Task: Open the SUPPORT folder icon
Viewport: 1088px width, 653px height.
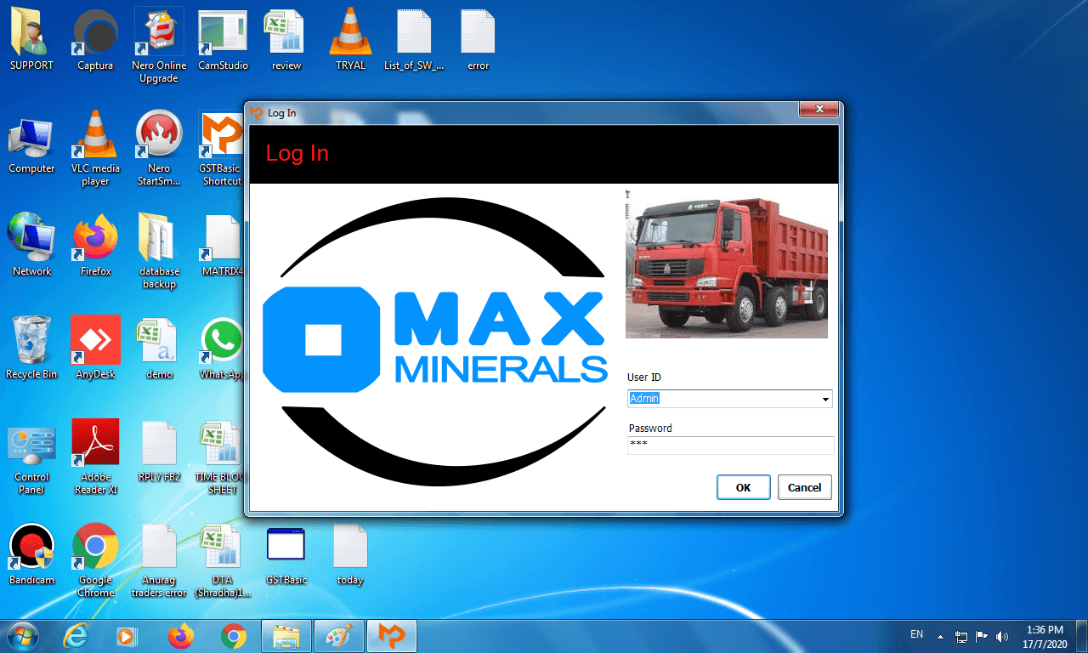Action: 31,41
